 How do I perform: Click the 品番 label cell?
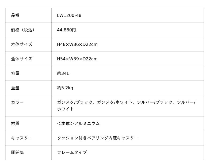[15, 16]
